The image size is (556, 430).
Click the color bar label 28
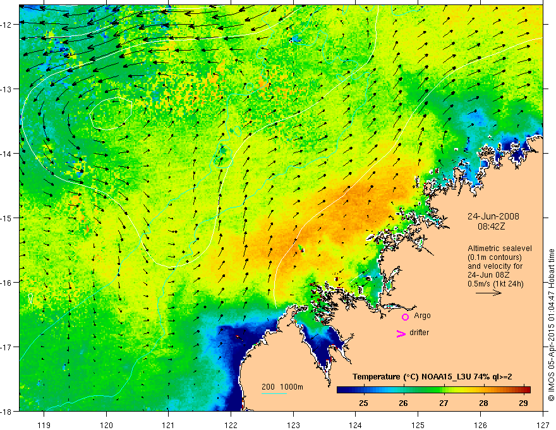point(483,403)
